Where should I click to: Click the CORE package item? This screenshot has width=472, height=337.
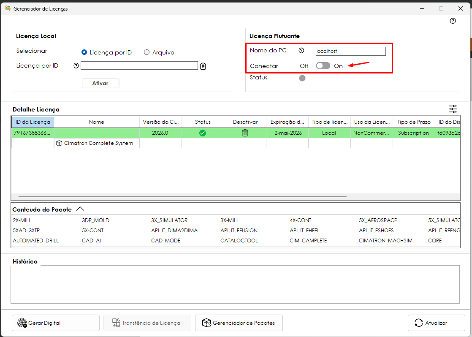click(x=435, y=241)
